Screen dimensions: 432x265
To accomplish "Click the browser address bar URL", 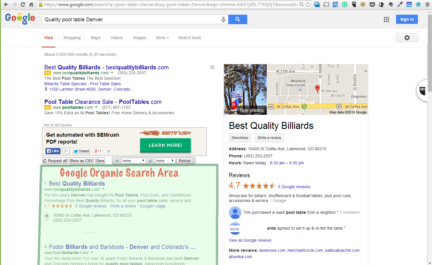I will [x=171, y=4].
